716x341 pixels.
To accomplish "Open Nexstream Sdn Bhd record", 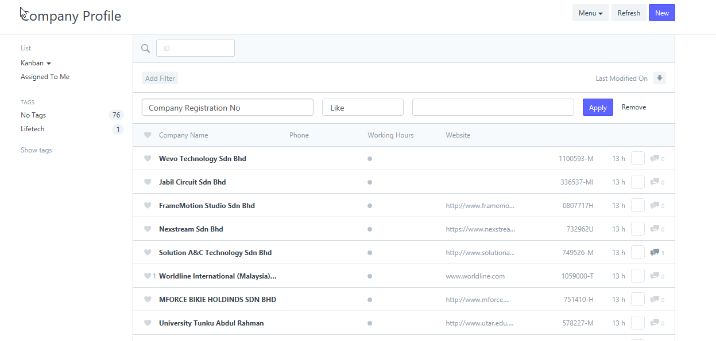I will pos(191,229).
